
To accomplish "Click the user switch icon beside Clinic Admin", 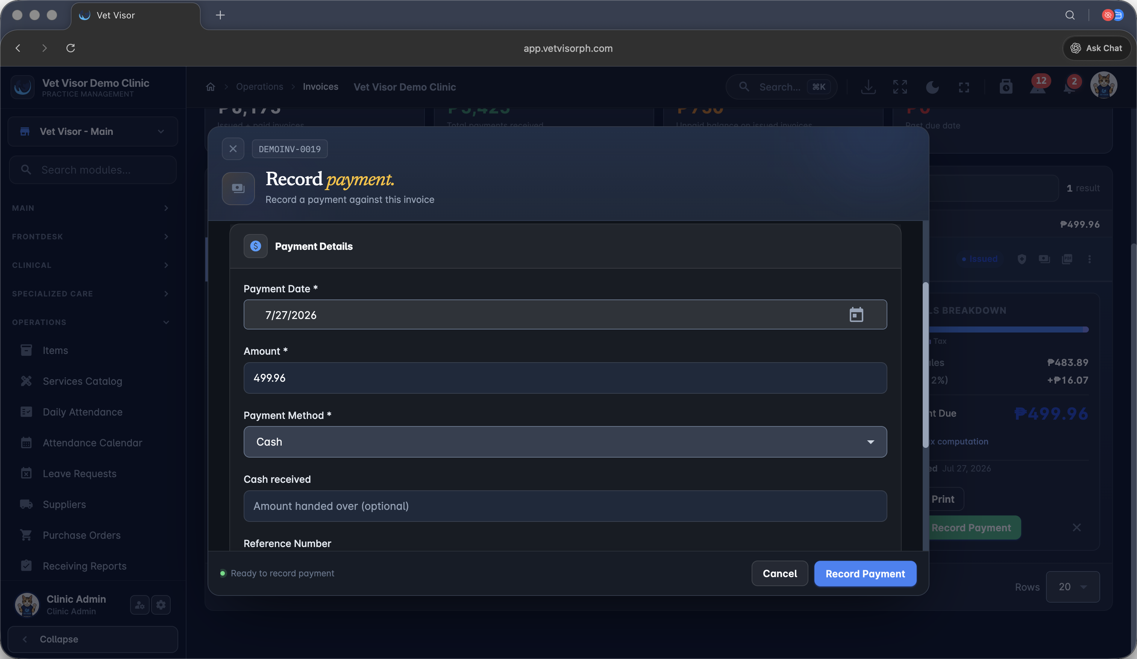I will tap(140, 605).
